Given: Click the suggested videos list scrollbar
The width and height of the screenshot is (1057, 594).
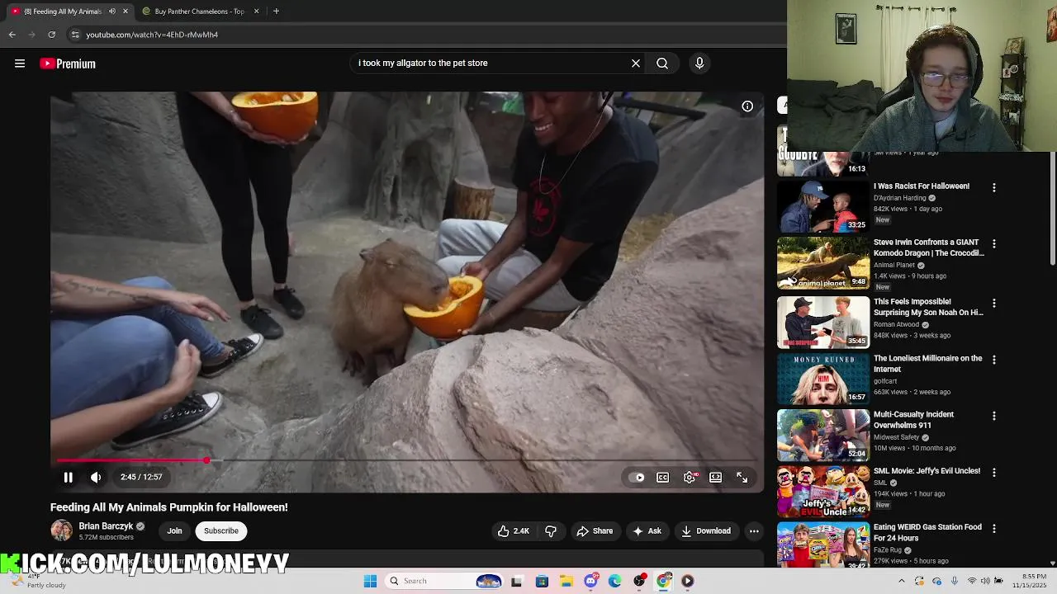Looking at the screenshot, I should (x=1052, y=206).
